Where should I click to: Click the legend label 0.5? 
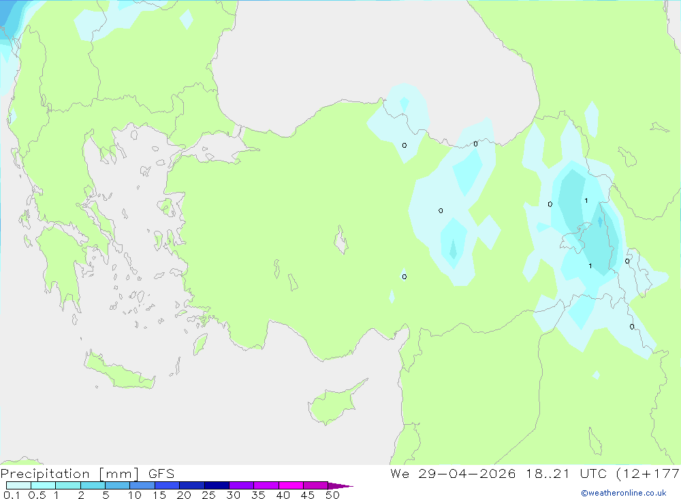point(37,495)
